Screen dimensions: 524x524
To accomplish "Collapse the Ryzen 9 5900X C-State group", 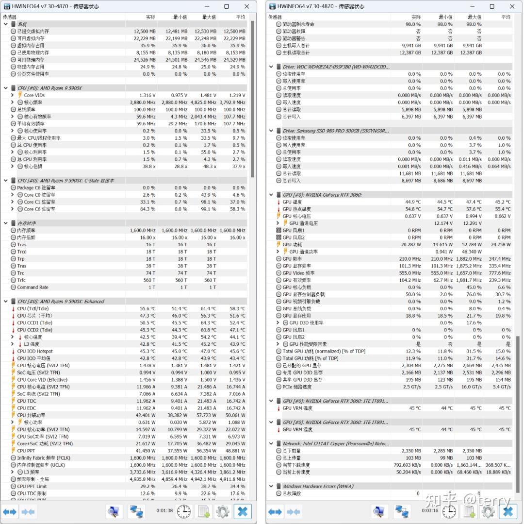I will tap(6, 181).
